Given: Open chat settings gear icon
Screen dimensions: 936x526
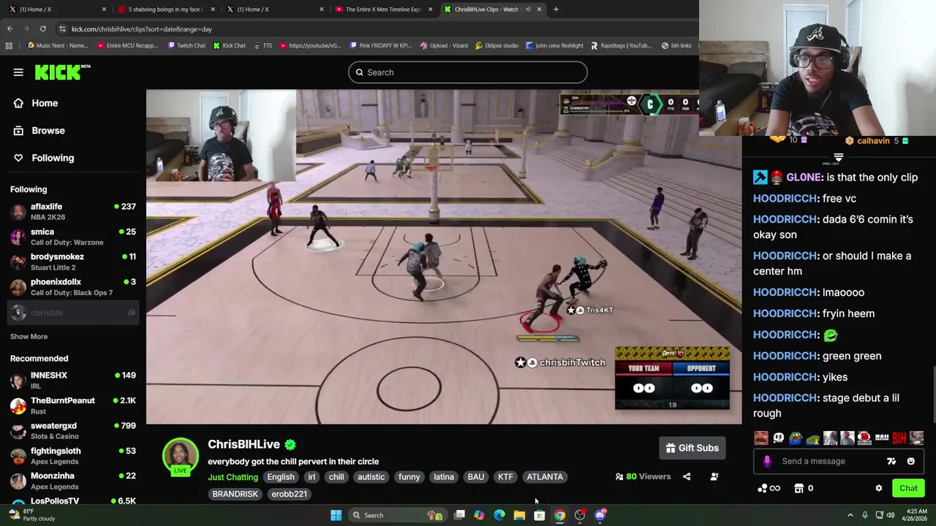Looking at the screenshot, I should [x=879, y=489].
